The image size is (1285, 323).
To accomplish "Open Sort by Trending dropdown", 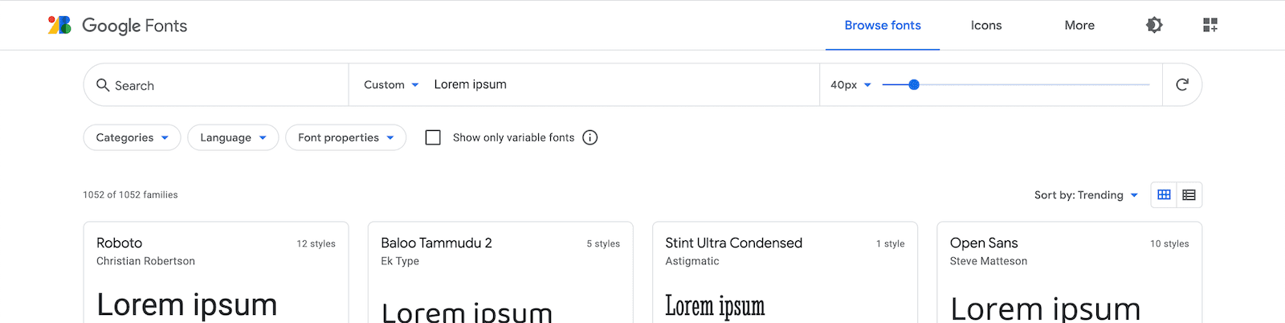I will (x=1086, y=195).
